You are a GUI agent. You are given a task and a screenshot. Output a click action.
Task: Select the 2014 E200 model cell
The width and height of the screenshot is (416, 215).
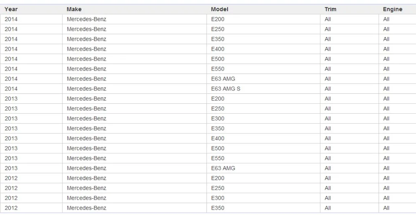coord(263,20)
